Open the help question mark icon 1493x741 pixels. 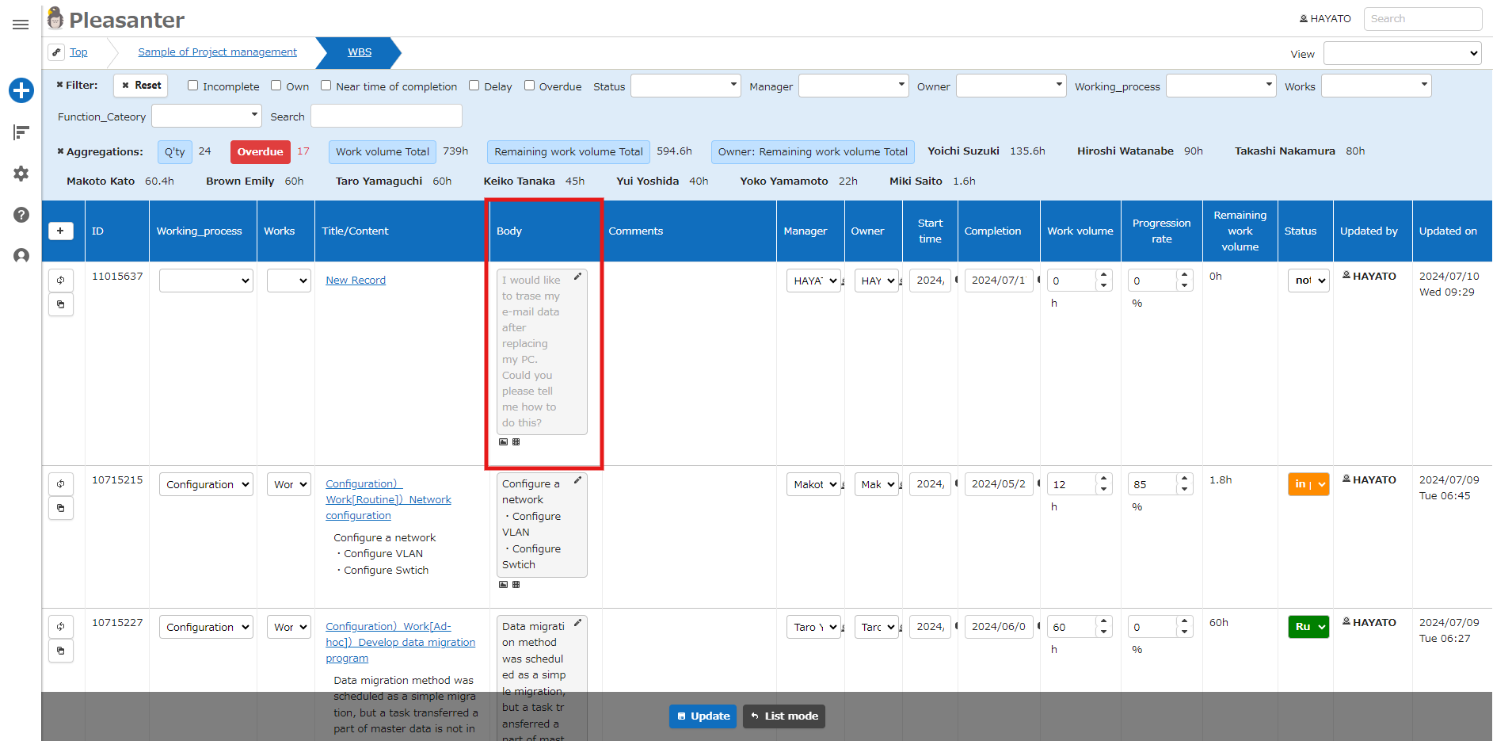click(x=21, y=215)
